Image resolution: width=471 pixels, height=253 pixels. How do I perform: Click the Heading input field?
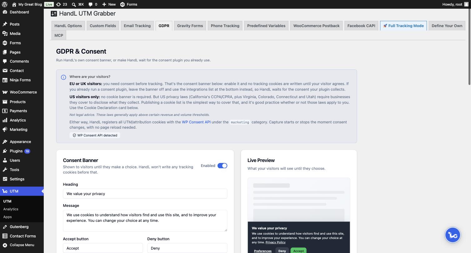(145, 194)
